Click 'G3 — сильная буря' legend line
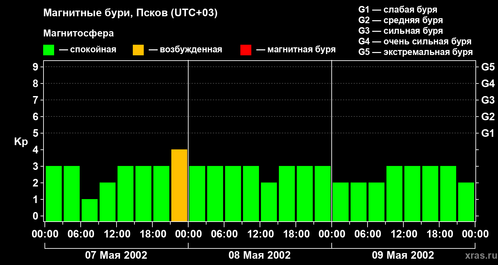 (x=400, y=31)
